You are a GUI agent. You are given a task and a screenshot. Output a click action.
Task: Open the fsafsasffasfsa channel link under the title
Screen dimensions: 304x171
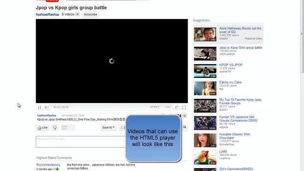(47, 15)
